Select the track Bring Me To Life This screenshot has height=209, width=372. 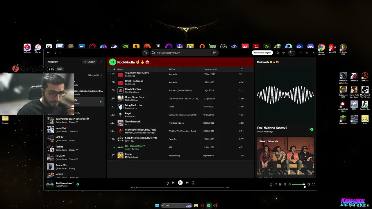[180, 107]
